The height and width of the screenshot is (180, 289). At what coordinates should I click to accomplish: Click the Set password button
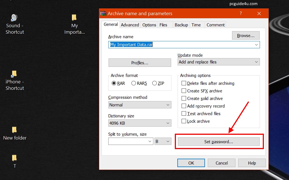click(219, 142)
